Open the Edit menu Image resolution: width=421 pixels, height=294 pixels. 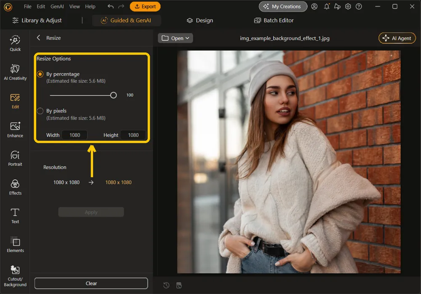(x=41, y=6)
